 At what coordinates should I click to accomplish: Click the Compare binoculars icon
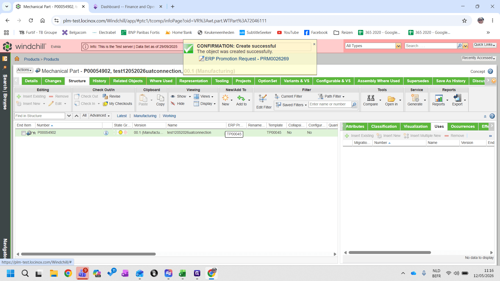click(371, 98)
